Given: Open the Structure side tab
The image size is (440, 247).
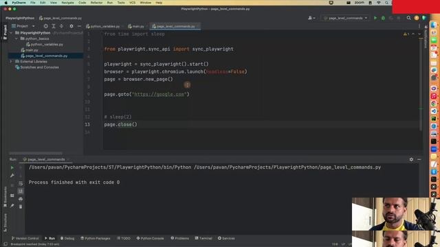Looking at the screenshot, I should 5,222.
